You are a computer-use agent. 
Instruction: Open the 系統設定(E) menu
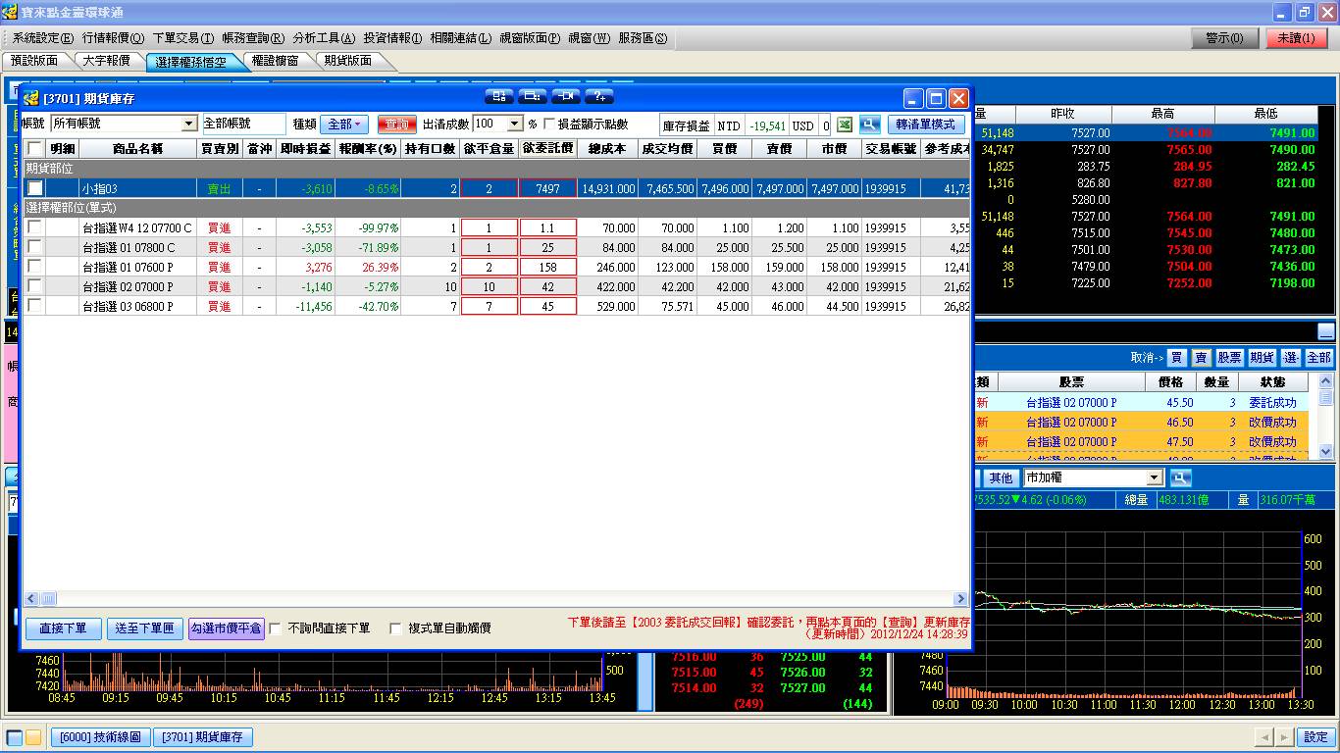[42, 38]
